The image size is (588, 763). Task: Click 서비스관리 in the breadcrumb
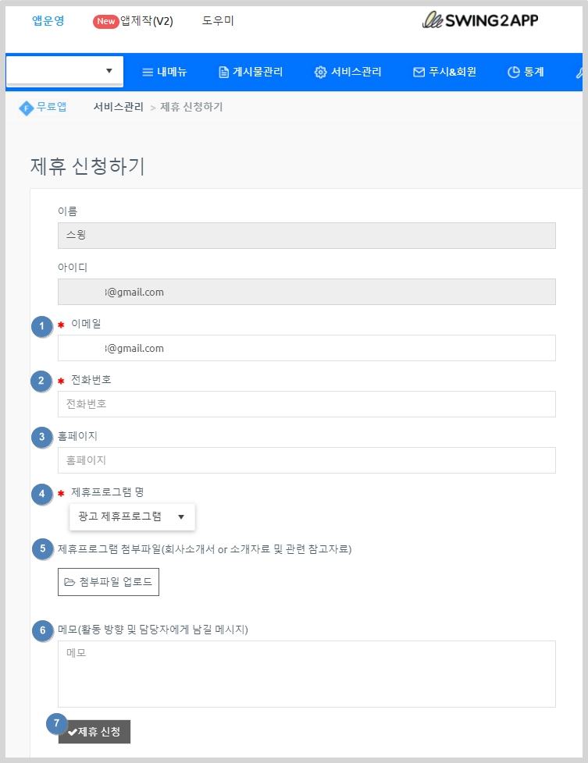[x=118, y=107]
